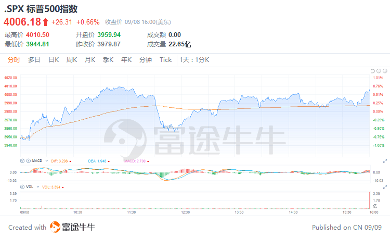The width and height of the screenshot is (390, 238).
Task: Remove the VOL indicator panel
Action: pyautogui.click(x=22, y=187)
